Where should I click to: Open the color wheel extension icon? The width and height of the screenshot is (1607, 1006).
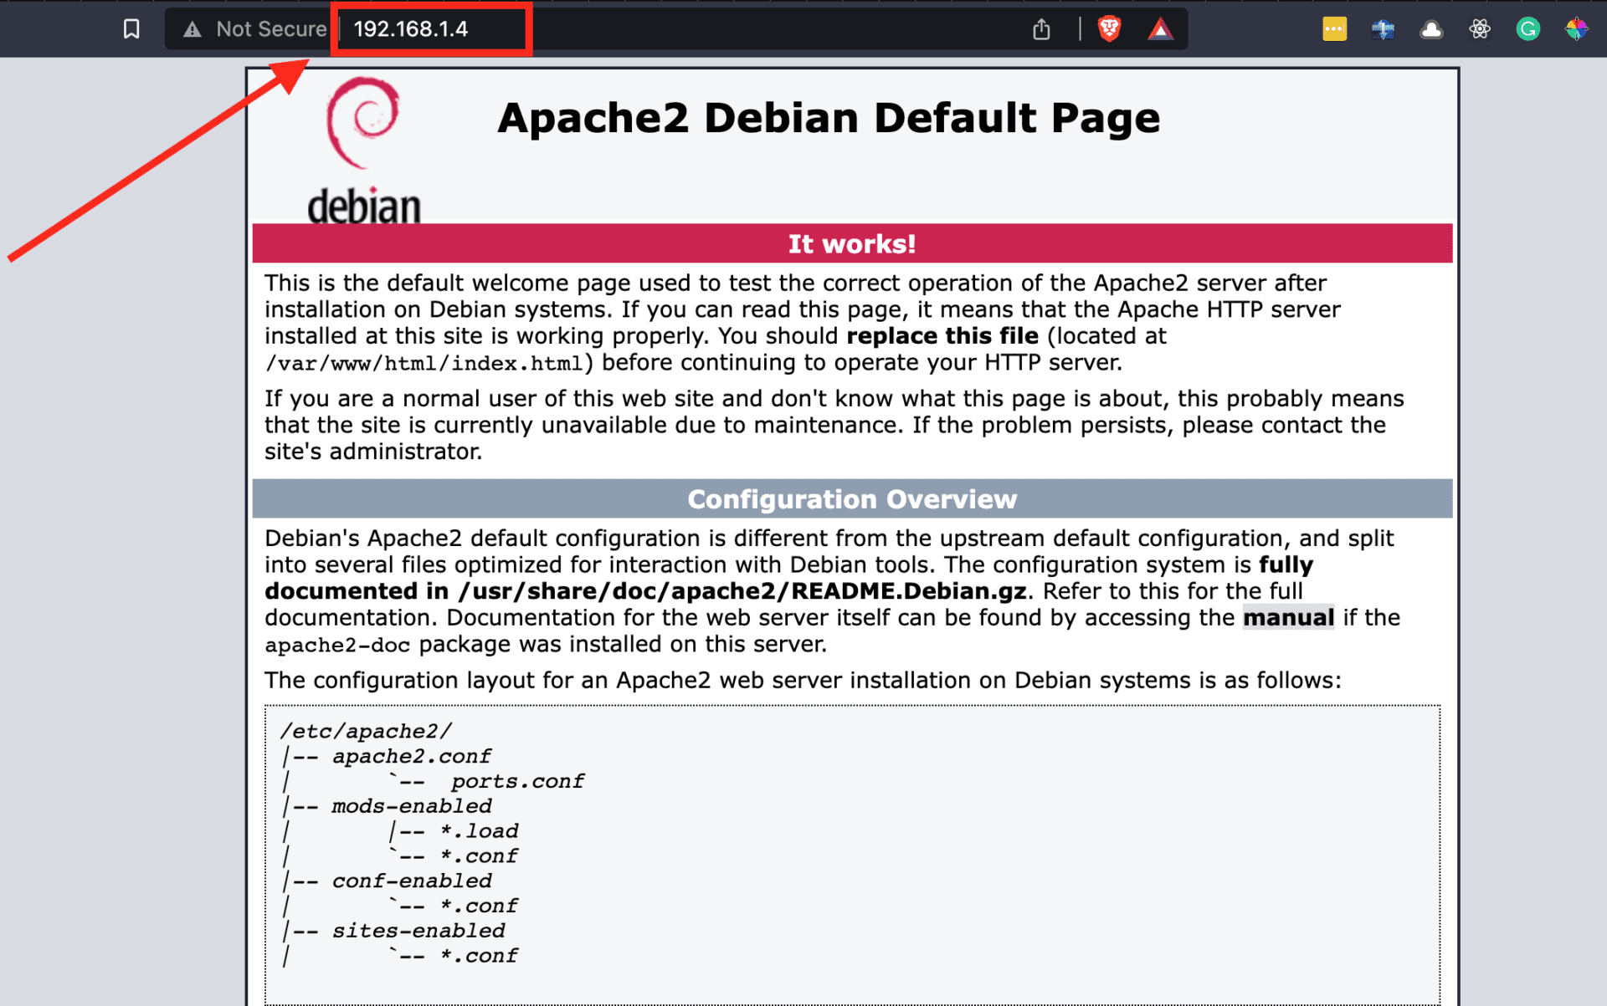click(1577, 28)
